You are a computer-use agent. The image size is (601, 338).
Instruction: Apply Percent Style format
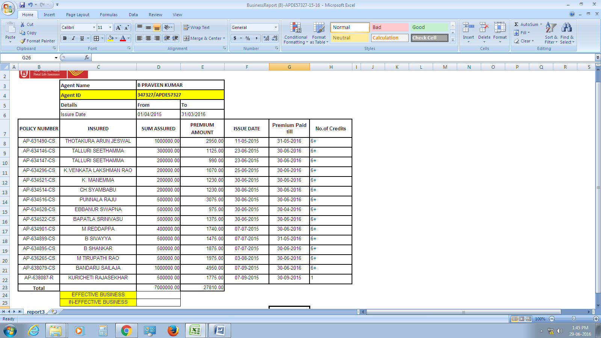pos(248,38)
